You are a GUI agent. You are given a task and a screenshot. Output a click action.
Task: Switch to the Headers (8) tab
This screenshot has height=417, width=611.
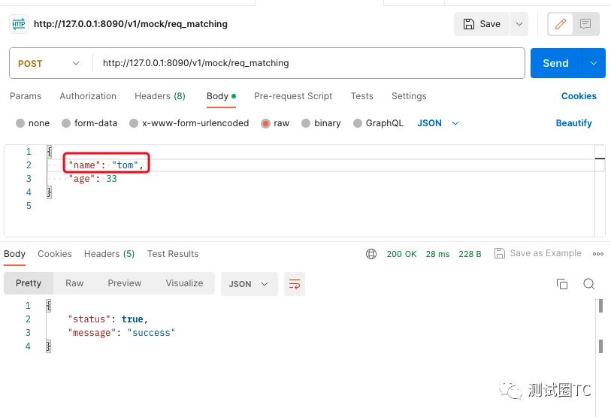tap(160, 96)
